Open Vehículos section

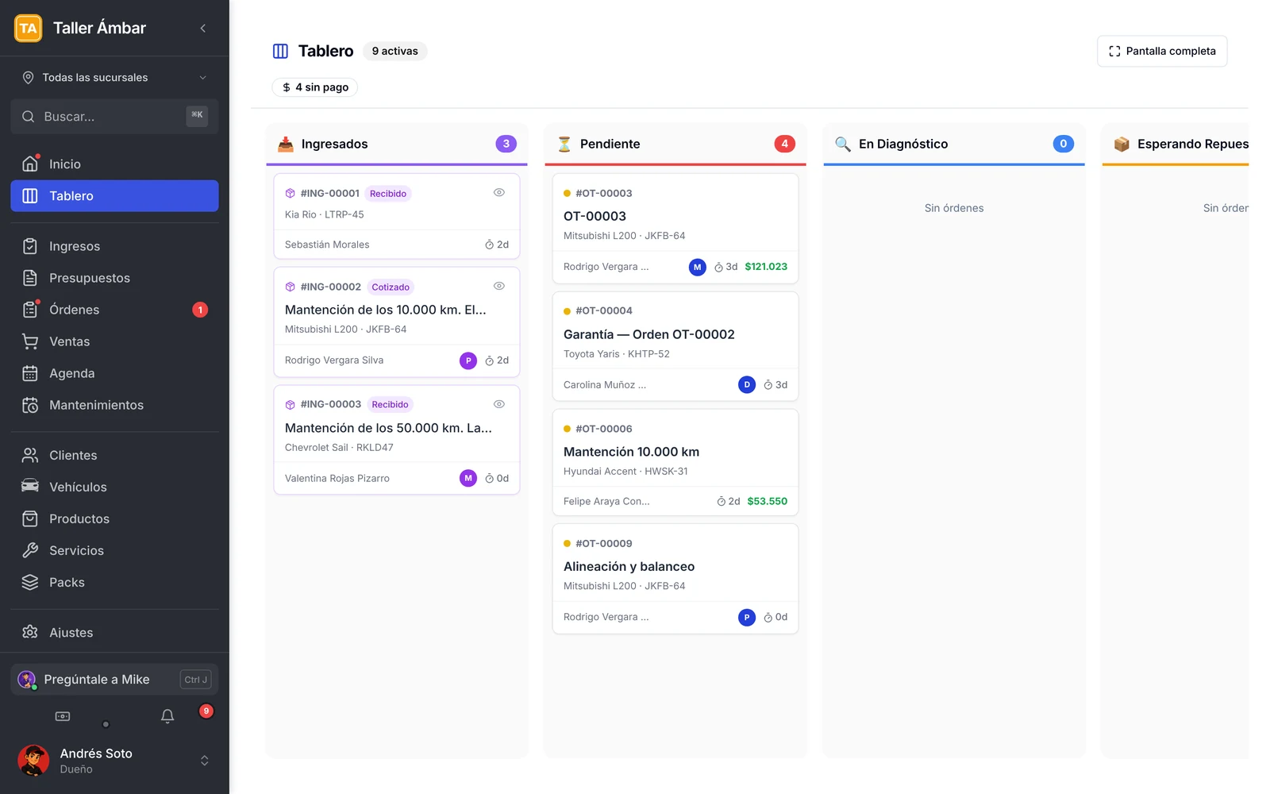point(114,488)
